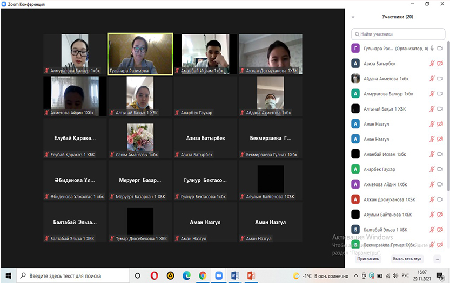Toggle the muted microphone for Айдана Ахметова

(x=432, y=78)
